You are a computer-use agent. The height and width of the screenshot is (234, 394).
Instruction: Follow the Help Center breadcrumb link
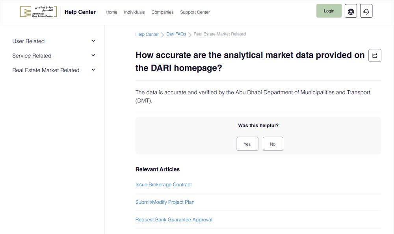point(147,34)
